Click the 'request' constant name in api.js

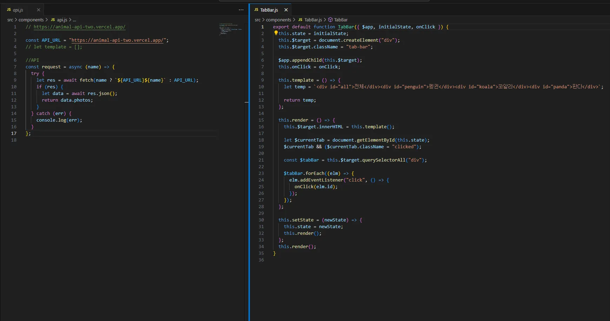(x=51, y=67)
